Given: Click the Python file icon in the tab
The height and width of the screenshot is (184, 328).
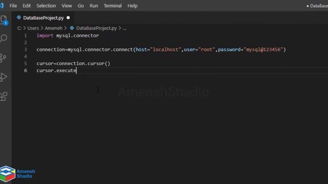Looking at the screenshot, I should pos(19,18).
